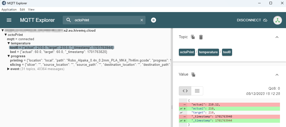Select the tool0 topic row
The height and width of the screenshot is (127, 286).
coord(62,47)
